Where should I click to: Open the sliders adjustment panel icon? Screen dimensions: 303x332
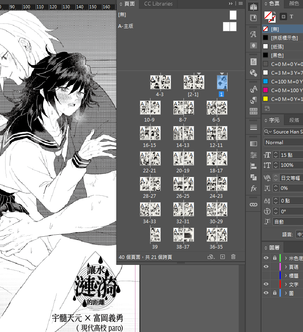(x=253, y=155)
